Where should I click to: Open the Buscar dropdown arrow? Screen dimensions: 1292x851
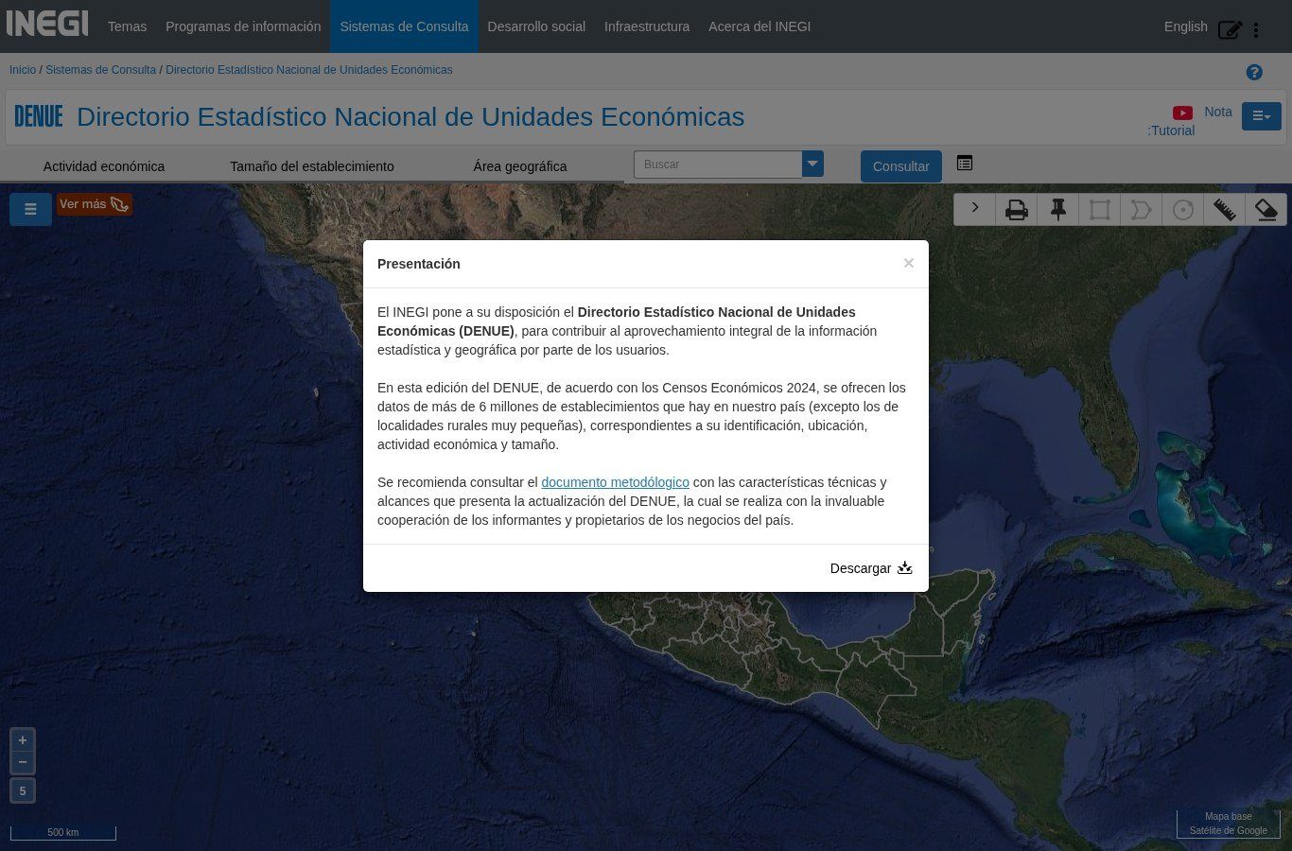(x=812, y=165)
